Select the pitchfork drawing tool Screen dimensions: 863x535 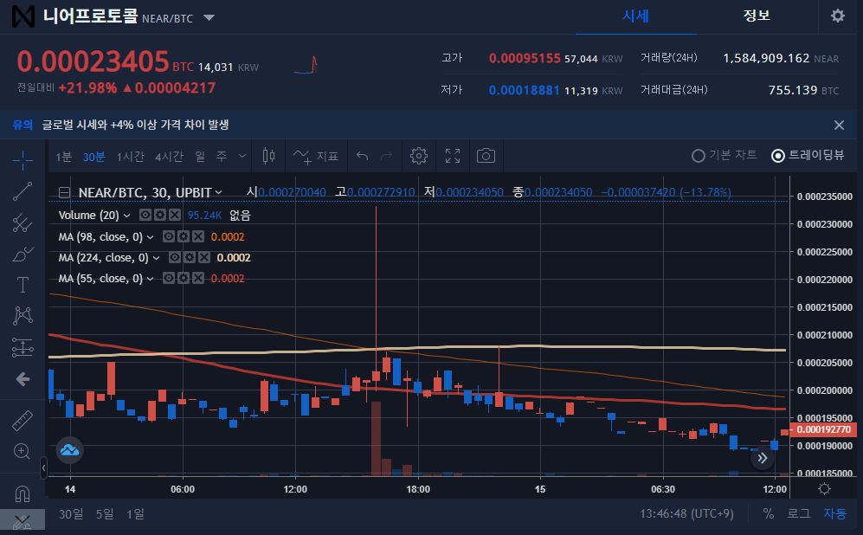pyautogui.click(x=23, y=223)
